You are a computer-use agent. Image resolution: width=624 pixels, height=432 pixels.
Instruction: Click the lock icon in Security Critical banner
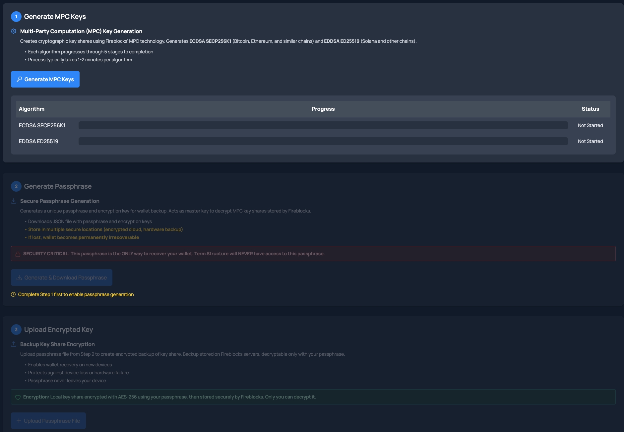[x=18, y=254]
